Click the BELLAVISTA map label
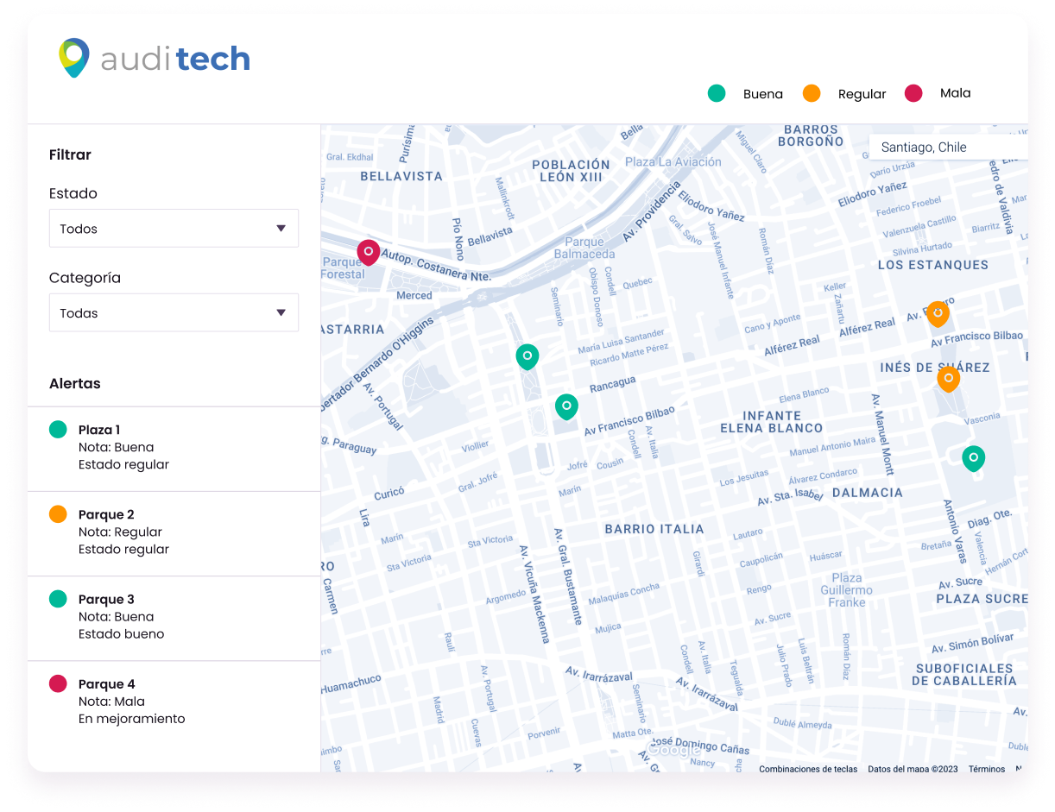 click(x=401, y=176)
